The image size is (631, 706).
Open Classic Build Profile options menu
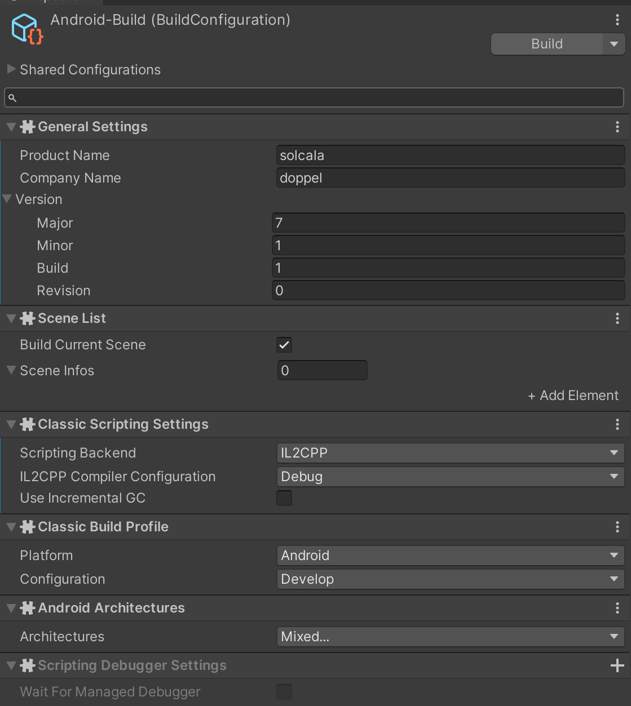(617, 527)
